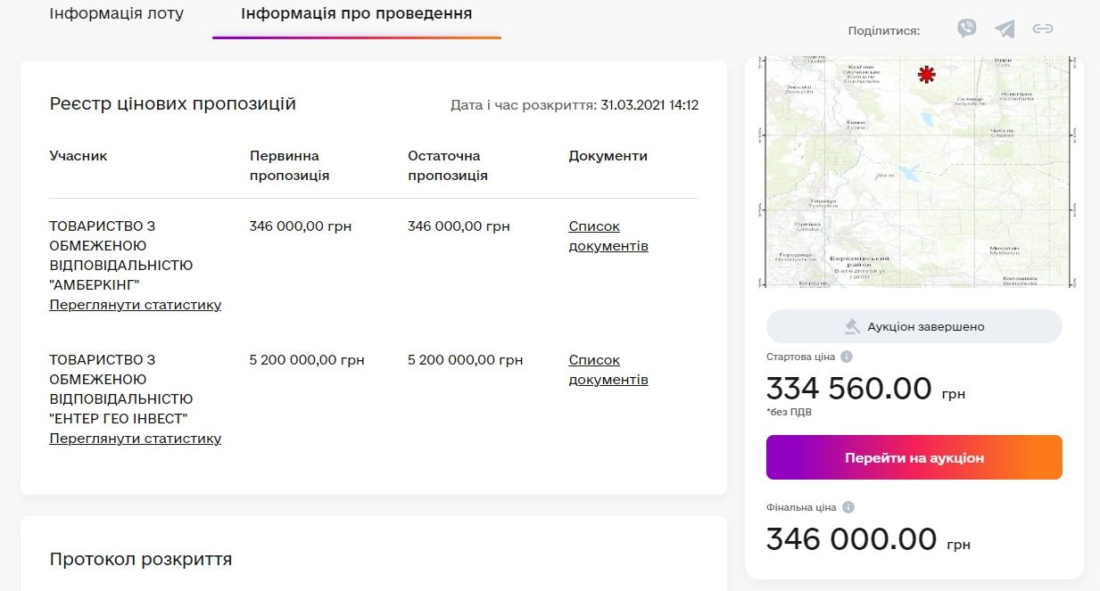Select the Інформація про проведення tab
The width and height of the screenshot is (1100, 591).
coord(357,13)
